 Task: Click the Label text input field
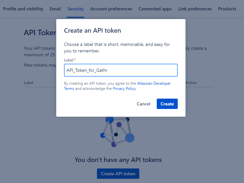coord(121,70)
